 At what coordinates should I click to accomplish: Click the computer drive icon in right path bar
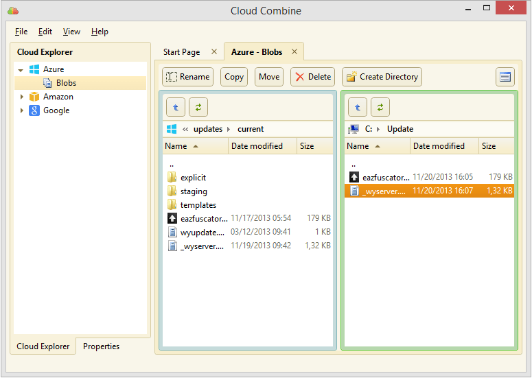[x=354, y=129]
